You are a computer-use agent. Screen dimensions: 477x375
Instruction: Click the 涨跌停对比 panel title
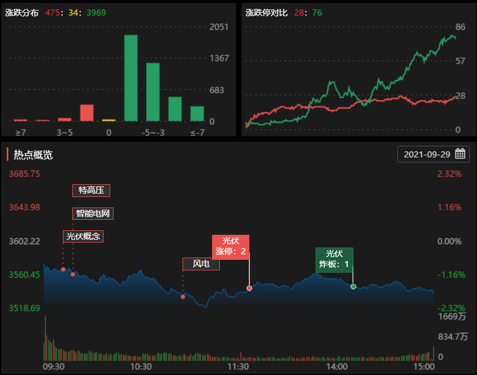coord(267,12)
